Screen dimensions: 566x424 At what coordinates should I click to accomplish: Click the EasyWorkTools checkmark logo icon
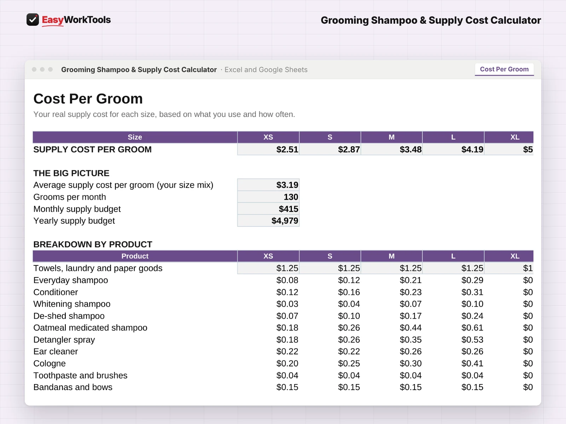33,20
